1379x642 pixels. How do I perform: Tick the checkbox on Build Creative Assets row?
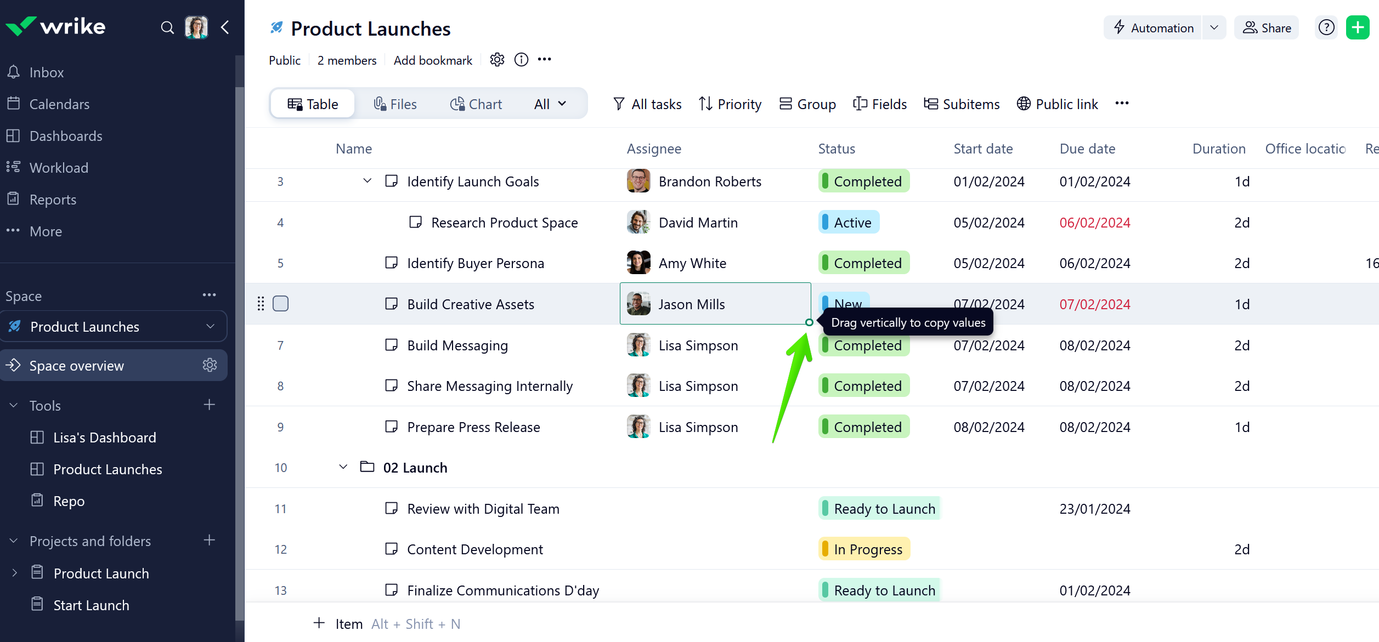[x=280, y=304]
